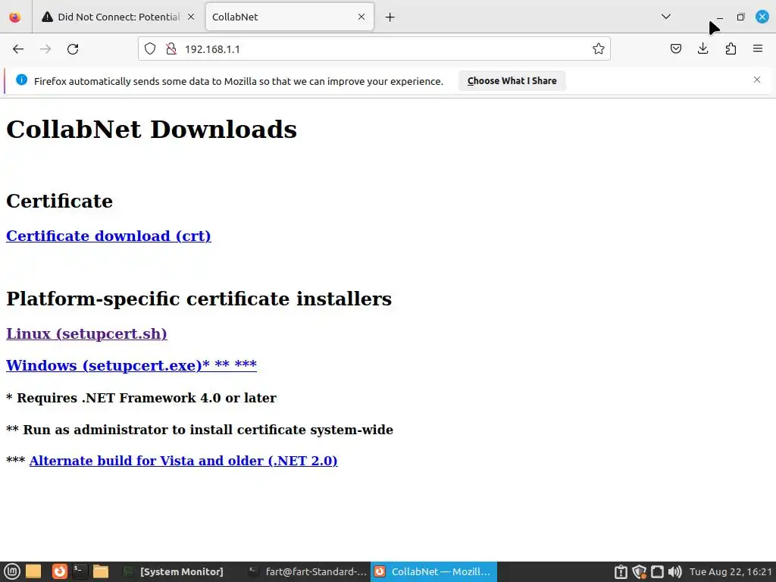Viewport: 776px width, 582px height.
Task: Open tracking protection shield icon
Action: (x=150, y=48)
